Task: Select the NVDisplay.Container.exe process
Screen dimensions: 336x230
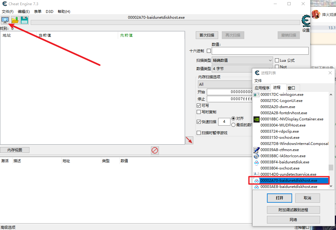Action: [x=292, y=119]
